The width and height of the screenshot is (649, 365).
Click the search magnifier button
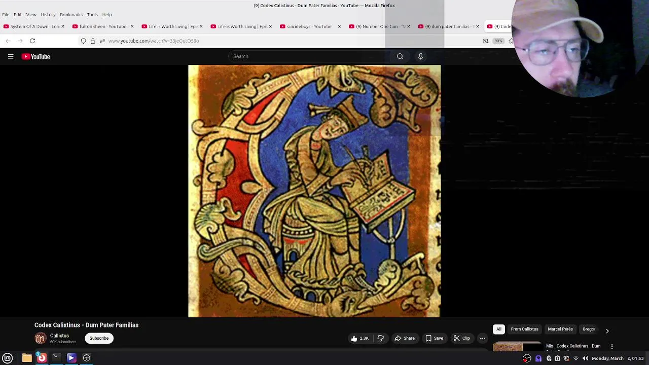click(400, 56)
